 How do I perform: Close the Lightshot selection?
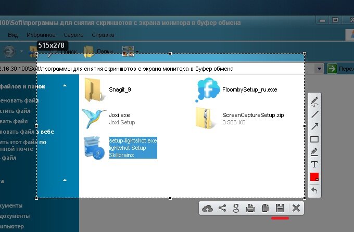(x=296, y=208)
